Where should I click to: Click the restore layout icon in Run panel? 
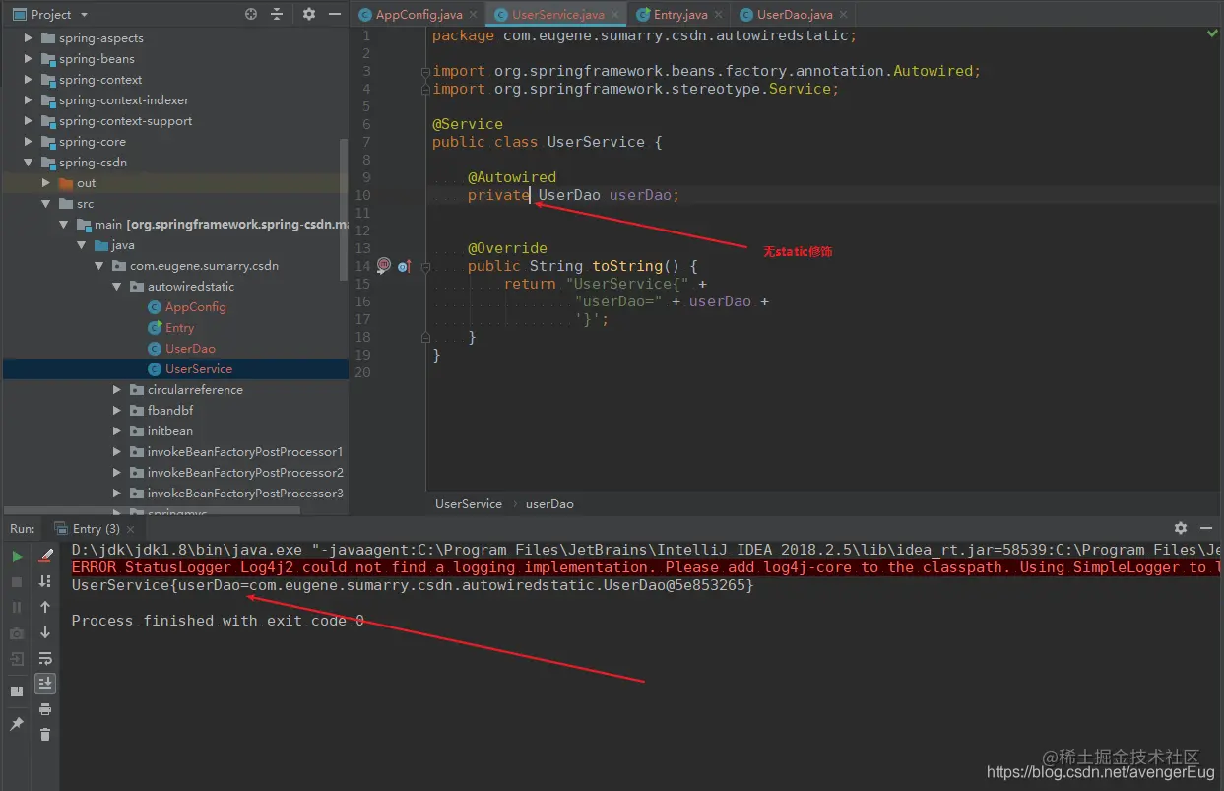click(x=17, y=692)
